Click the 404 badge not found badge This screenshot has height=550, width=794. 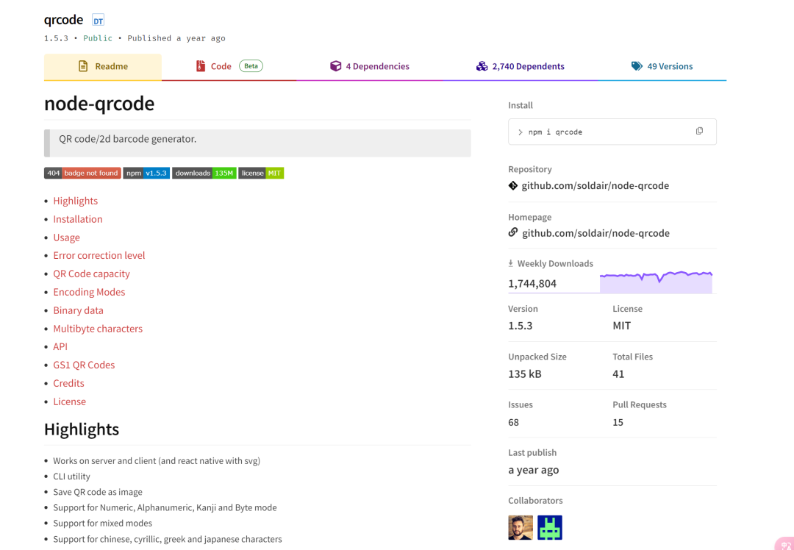click(82, 174)
